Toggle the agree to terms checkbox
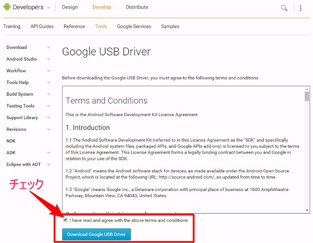The width and height of the screenshot is (313, 243). (65, 220)
